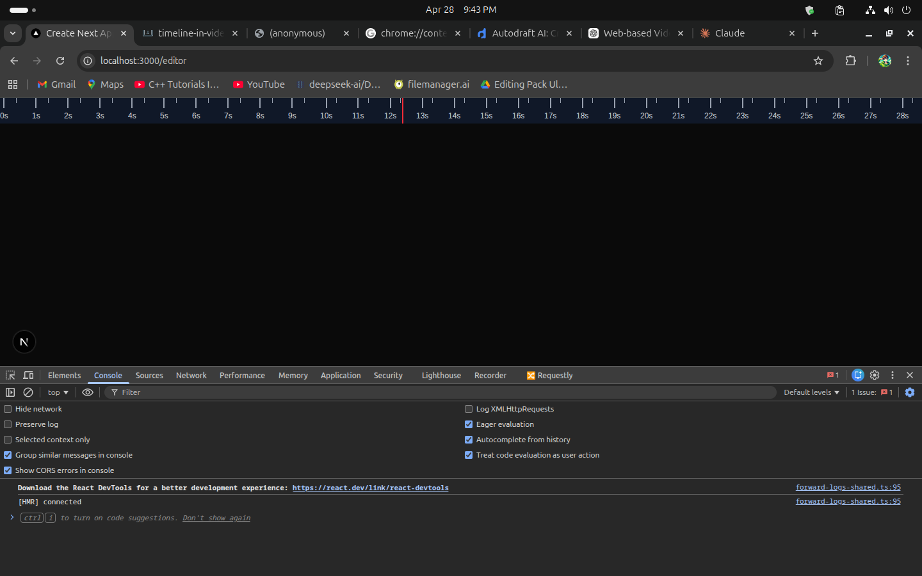The height and width of the screenshot is (576, 922).
Task: Open console settings gear icon
Action: [x=910, y=392]
